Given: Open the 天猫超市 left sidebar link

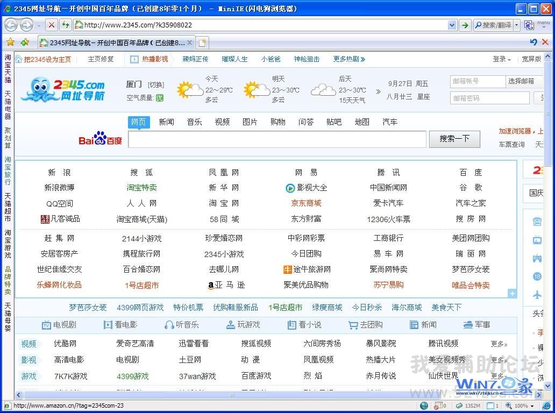Looking at the screenshot, I should pyautogui.click(x=8, y=208).
